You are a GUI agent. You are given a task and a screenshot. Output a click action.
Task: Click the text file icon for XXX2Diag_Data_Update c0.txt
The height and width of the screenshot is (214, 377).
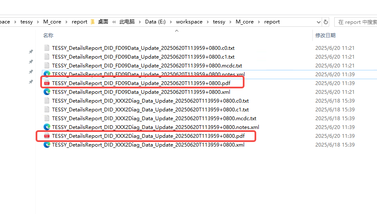[47, 101]
